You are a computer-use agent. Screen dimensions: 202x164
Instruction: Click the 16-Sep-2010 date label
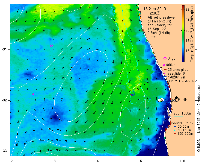(155, 9)
